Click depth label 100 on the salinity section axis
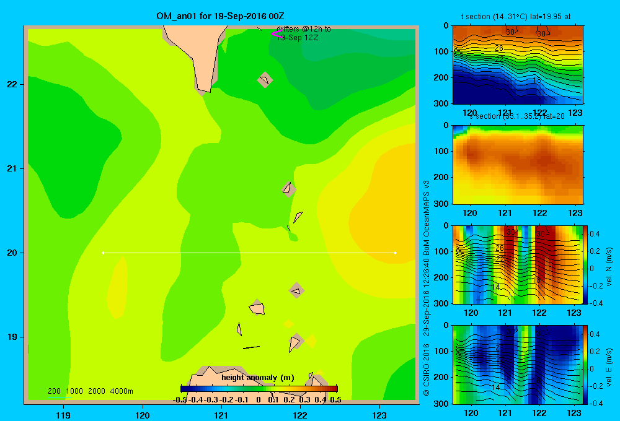The image size is (620, 421). tap(441, 151)
